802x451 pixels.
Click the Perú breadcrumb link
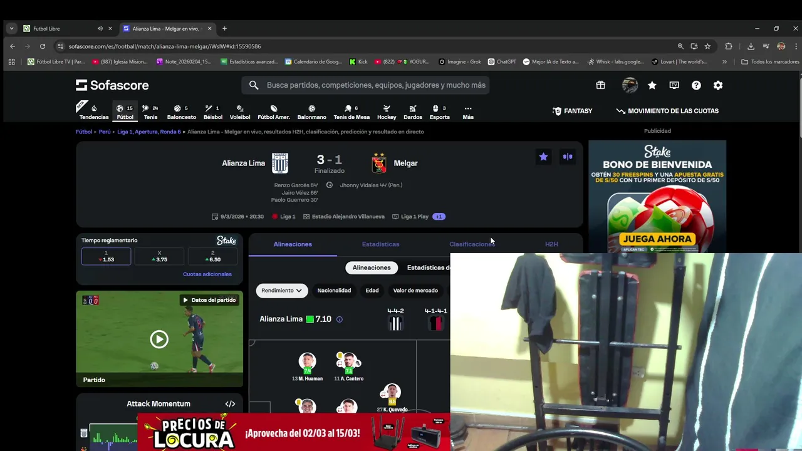[x=105, y=132]
